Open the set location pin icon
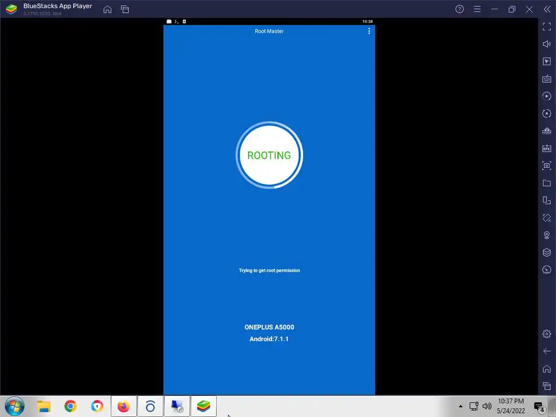The height and width of the screenshot is (417, 556). (x=547, y=235)
